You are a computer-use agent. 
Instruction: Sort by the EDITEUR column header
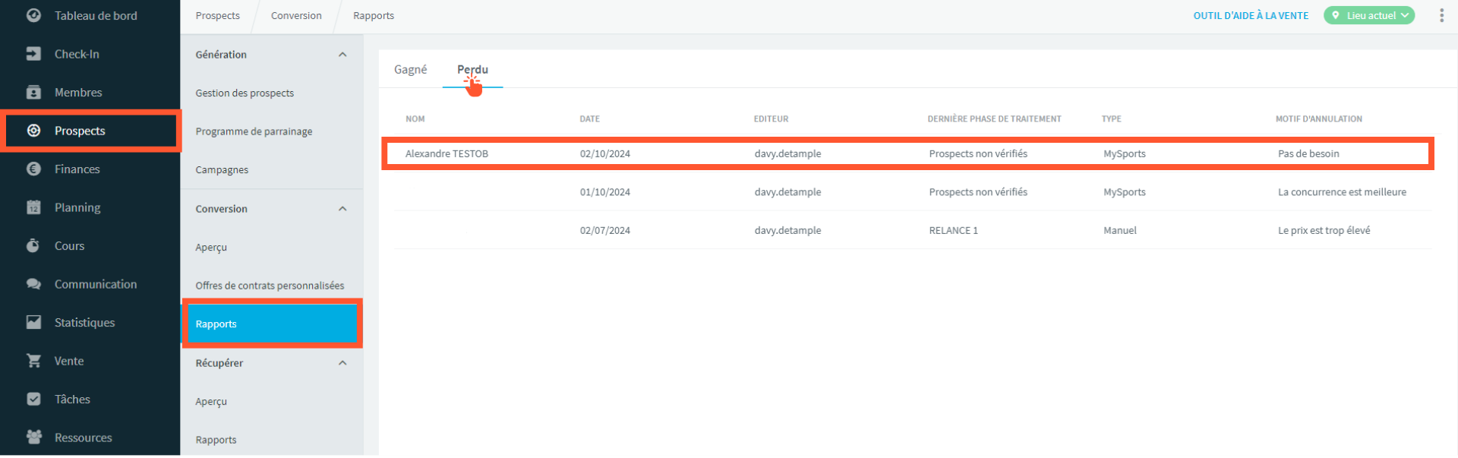pyautogui.click(x=772, y=119)
